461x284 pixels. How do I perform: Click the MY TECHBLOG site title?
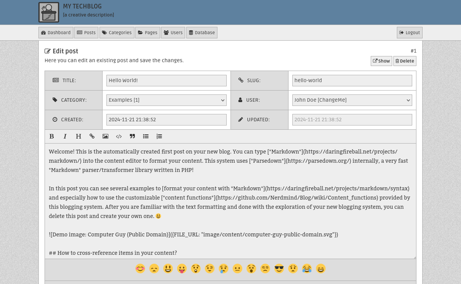82,7
